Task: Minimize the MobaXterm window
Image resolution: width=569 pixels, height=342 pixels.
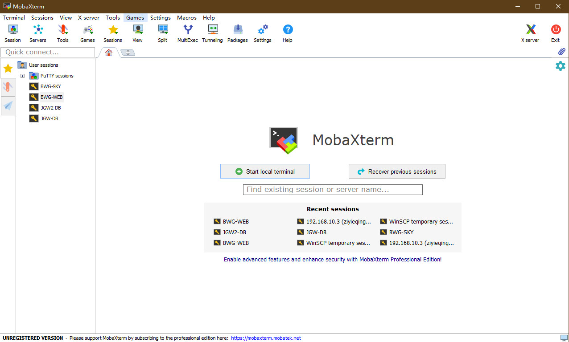Action: 517,6
